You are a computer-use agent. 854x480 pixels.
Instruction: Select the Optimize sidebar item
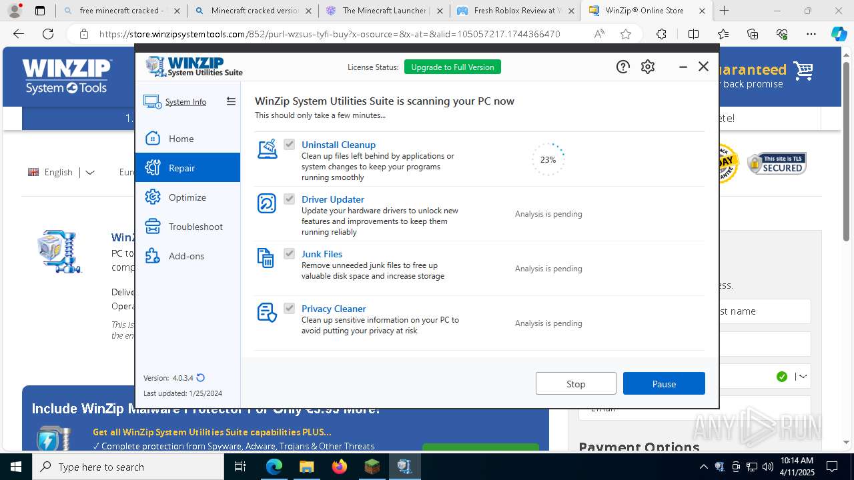[x=187, y=197]
